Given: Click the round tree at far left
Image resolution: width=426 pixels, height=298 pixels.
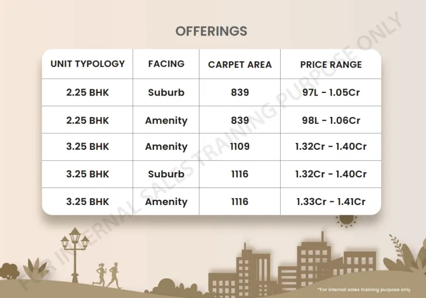Looking at the screenshot, I should pos(10,271).
